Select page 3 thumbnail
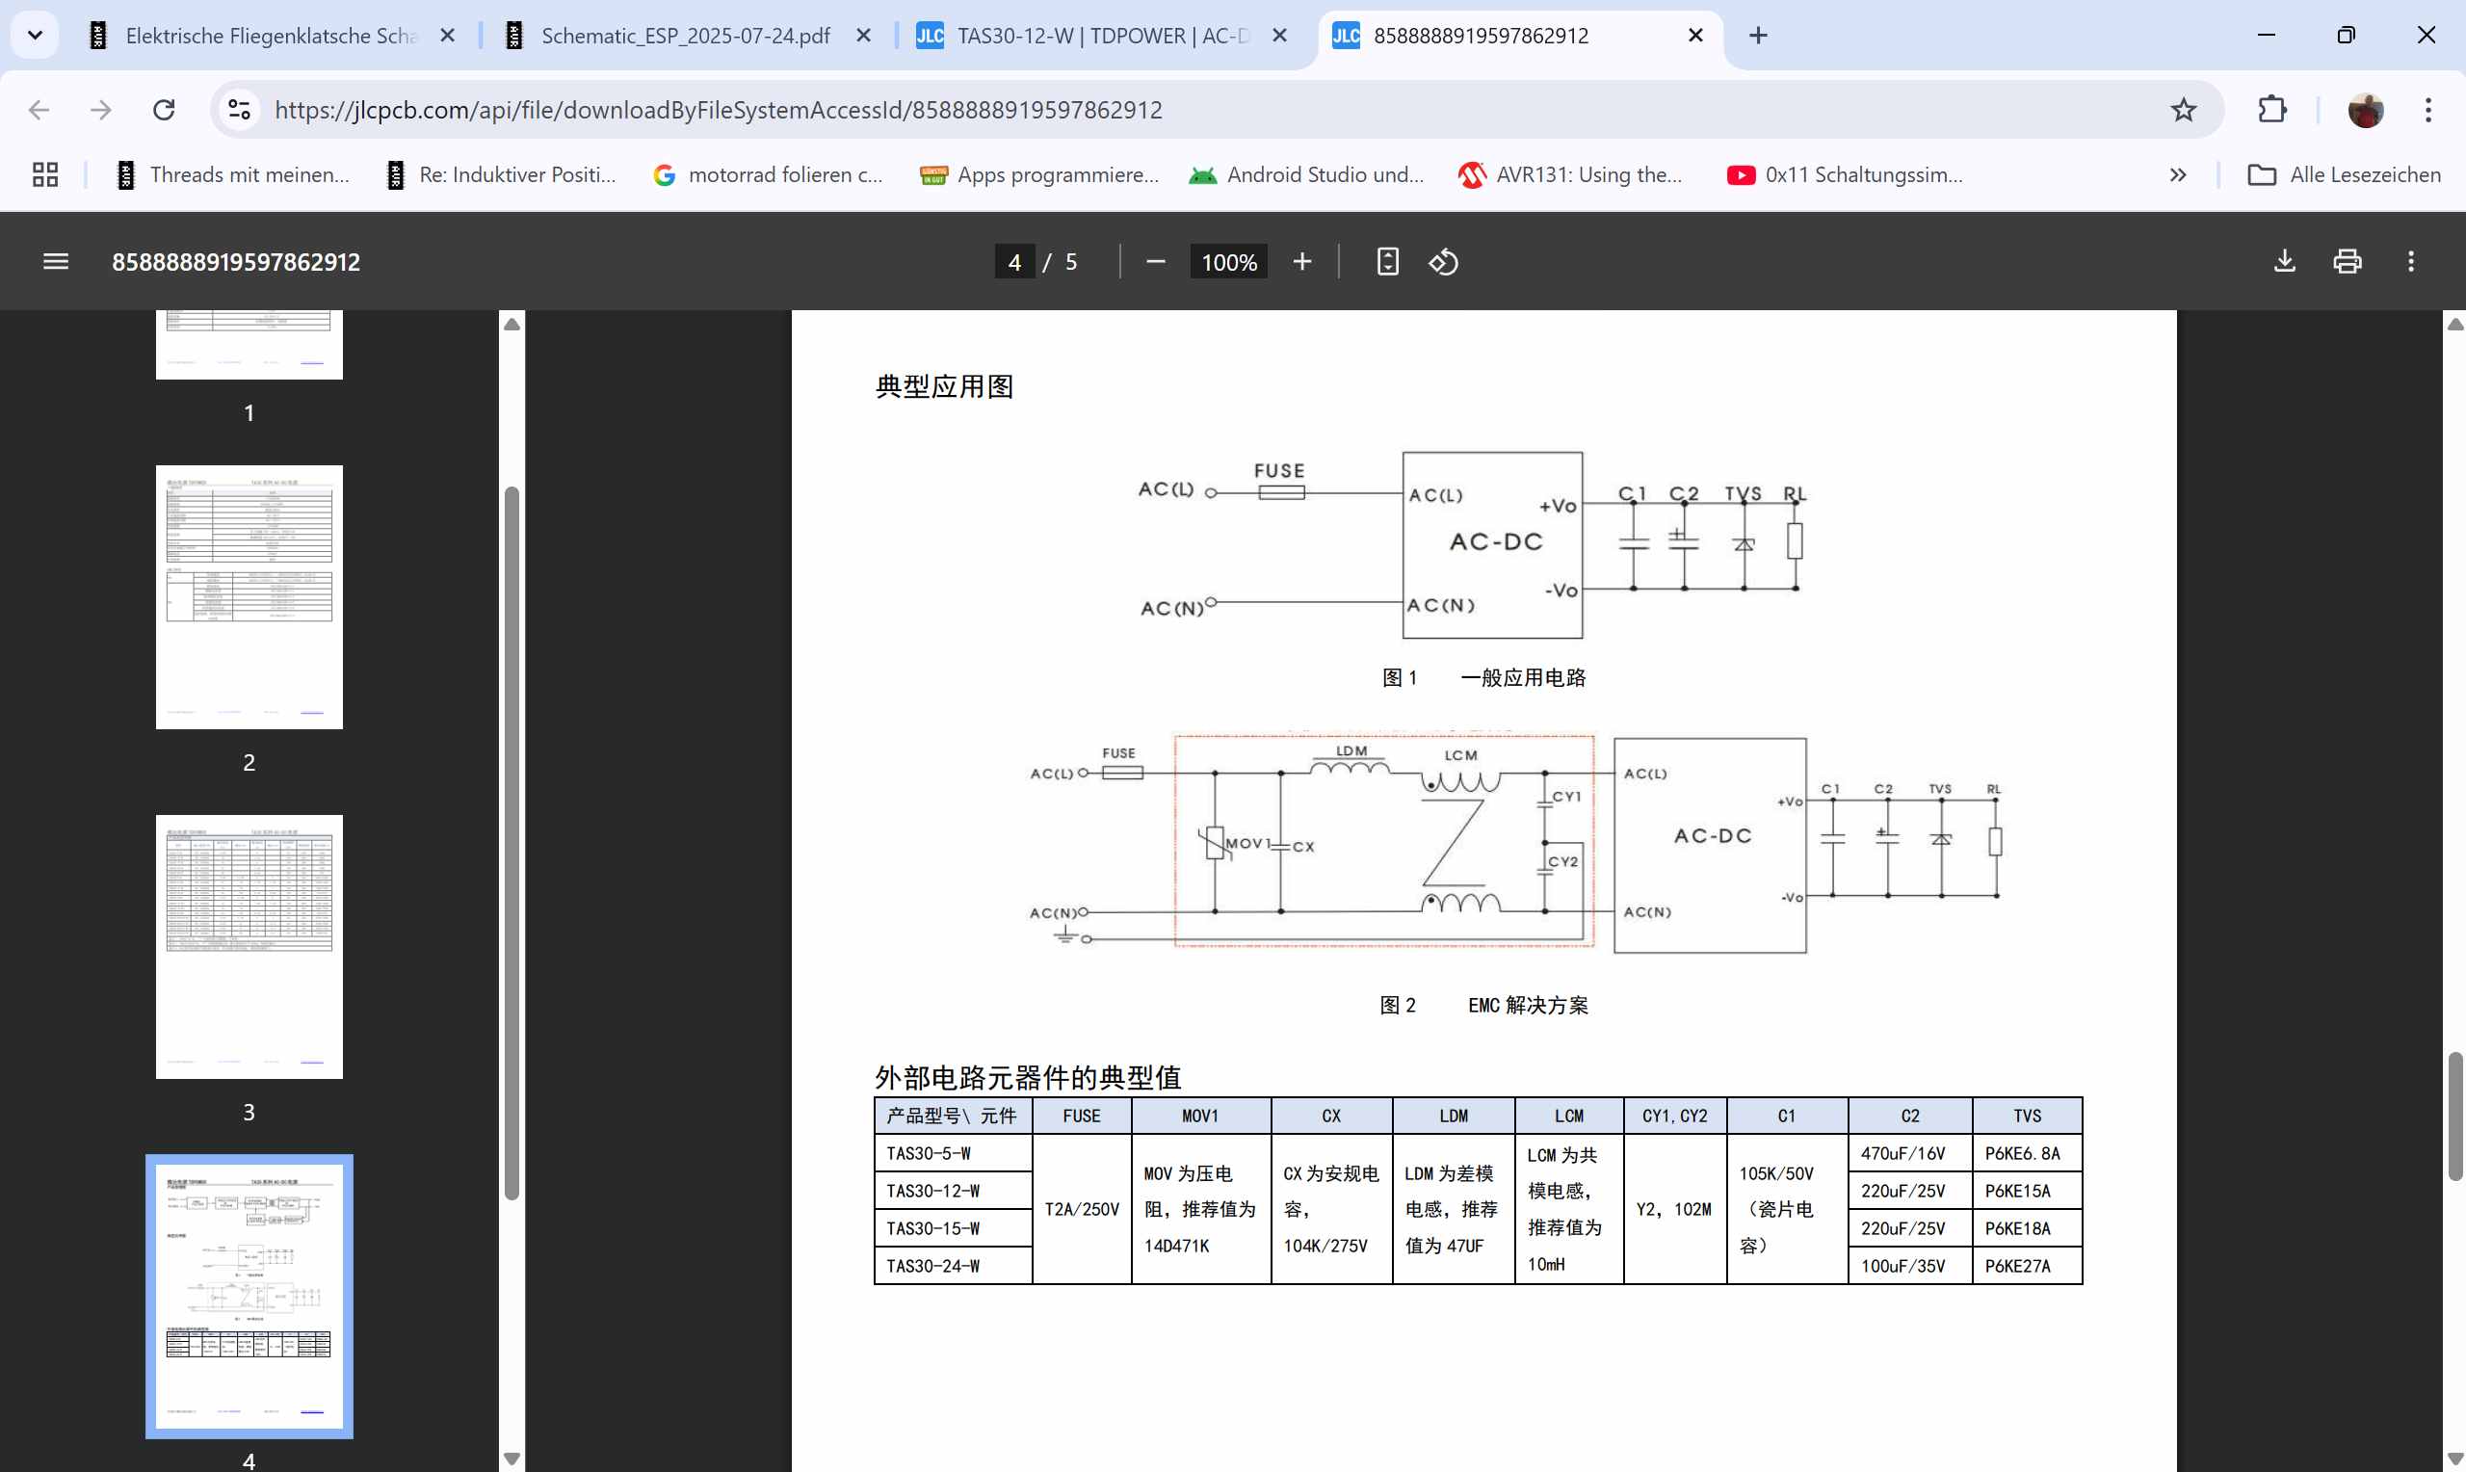Image resolution: width=2466 pixels, height=1472 pixels. (x=249, y=947)
